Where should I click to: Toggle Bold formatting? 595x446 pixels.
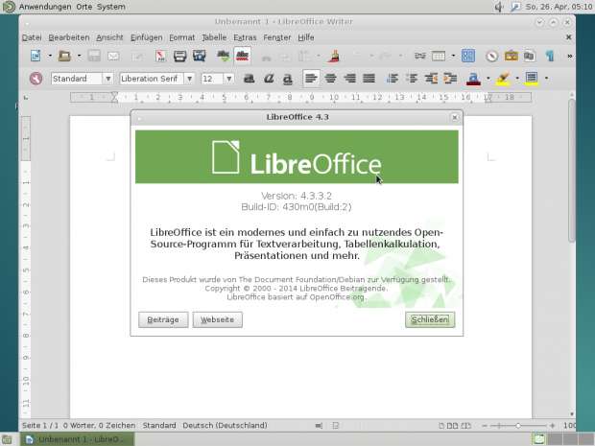(x=249, y=79)
